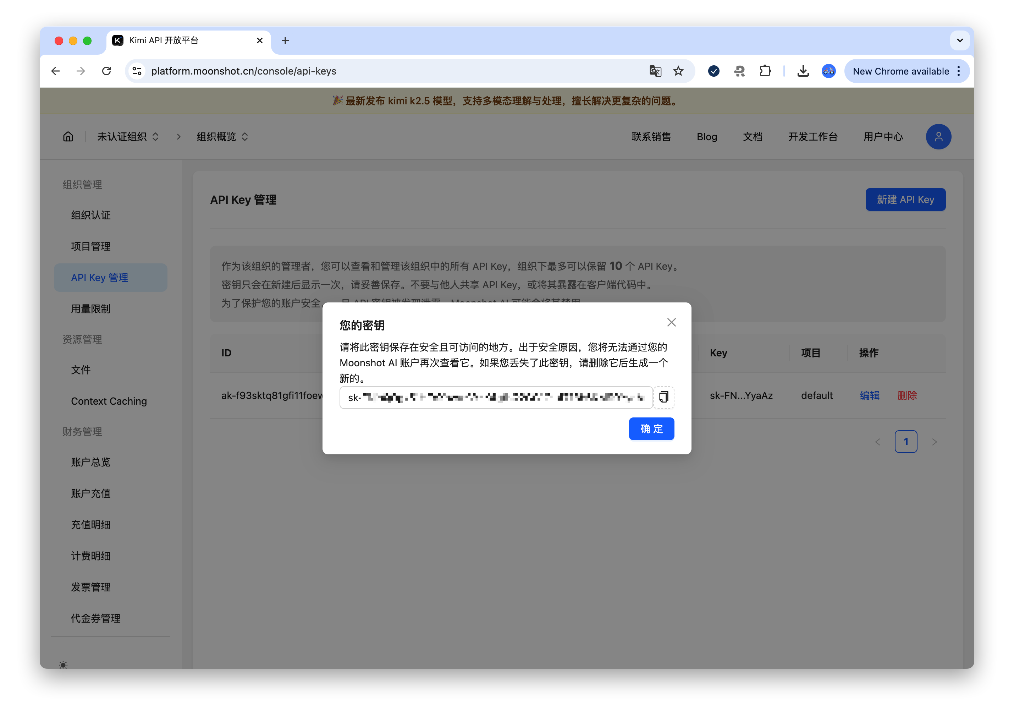
Task: Click the Google Translate icon in address bar
Action: tap(655, 71)
